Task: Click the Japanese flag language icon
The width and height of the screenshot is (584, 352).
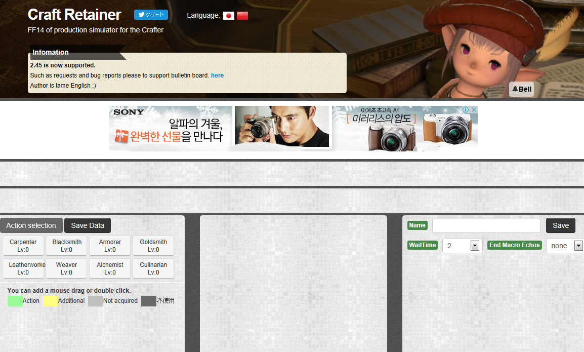Action: (228, 16)
